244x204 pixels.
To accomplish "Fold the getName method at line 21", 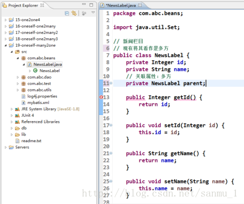I will (x=111, y=153).
